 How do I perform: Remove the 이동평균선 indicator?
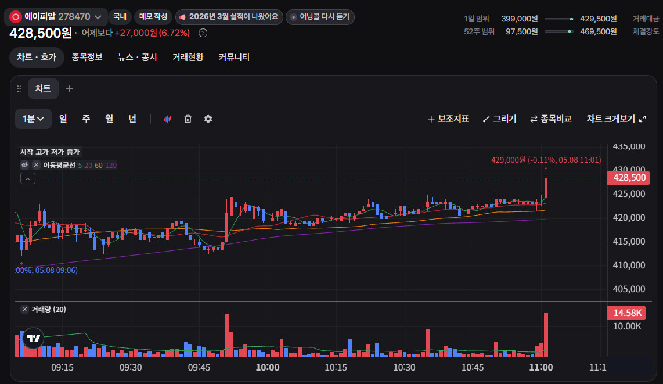point(37,165)
